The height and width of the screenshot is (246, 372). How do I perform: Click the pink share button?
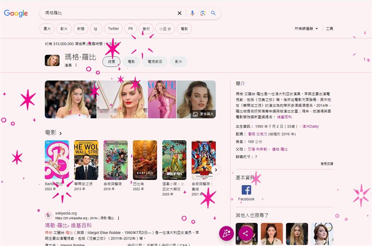(x=246, y=233)
